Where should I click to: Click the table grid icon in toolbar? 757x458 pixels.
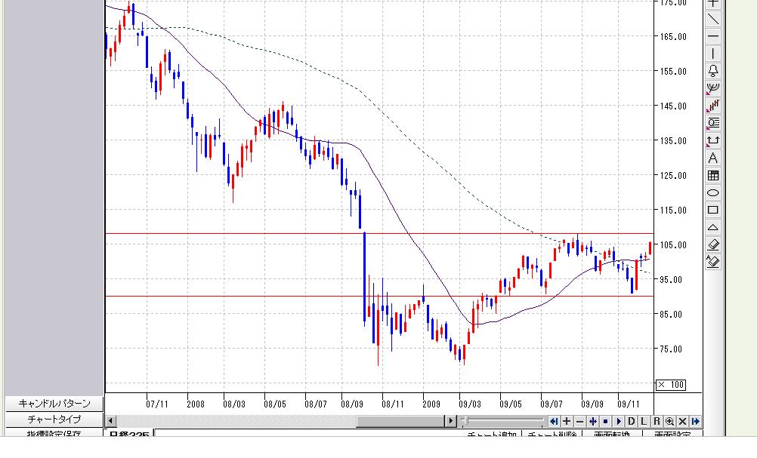pos(713,176)
